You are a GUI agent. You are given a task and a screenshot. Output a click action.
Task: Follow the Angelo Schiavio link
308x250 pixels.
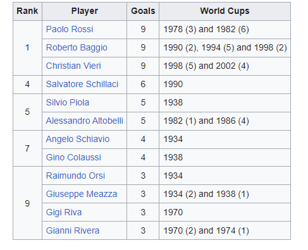point(78,139)
